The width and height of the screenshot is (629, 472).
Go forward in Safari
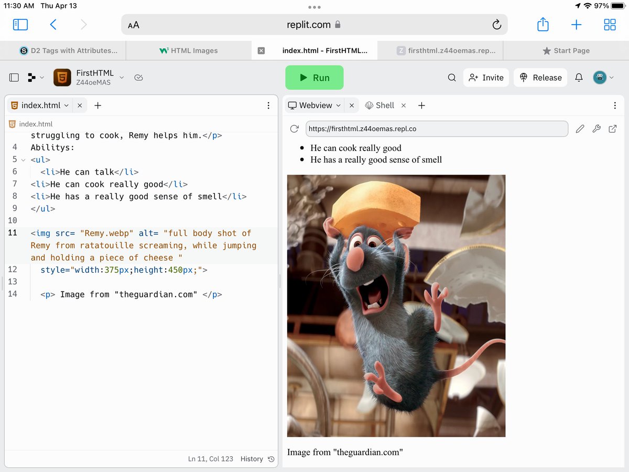tap(84, 25)
